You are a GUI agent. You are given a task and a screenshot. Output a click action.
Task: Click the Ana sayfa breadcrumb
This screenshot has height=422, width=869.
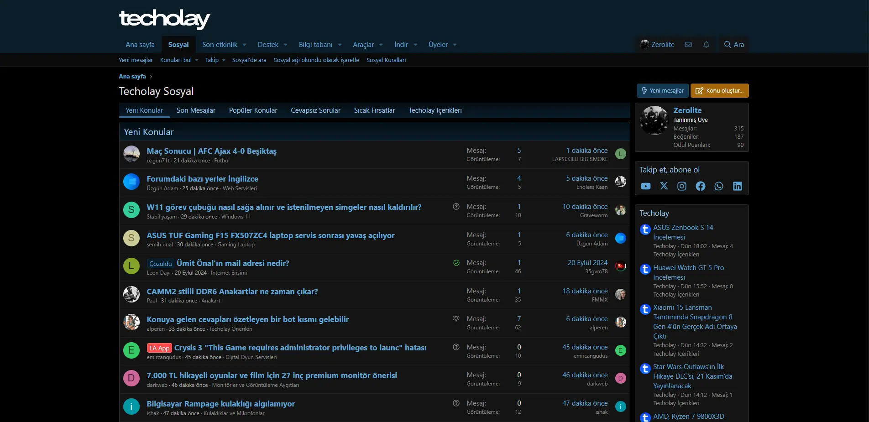pyautogui.click(x=132, y=77)
